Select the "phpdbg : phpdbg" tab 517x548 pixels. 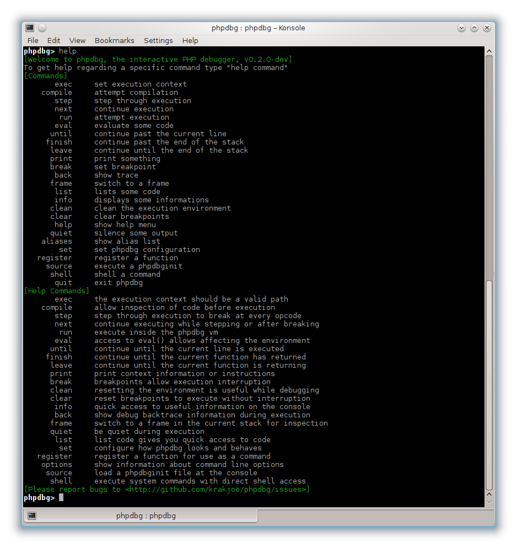(146, 516)
